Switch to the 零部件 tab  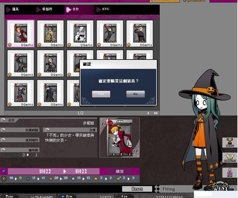49,10
